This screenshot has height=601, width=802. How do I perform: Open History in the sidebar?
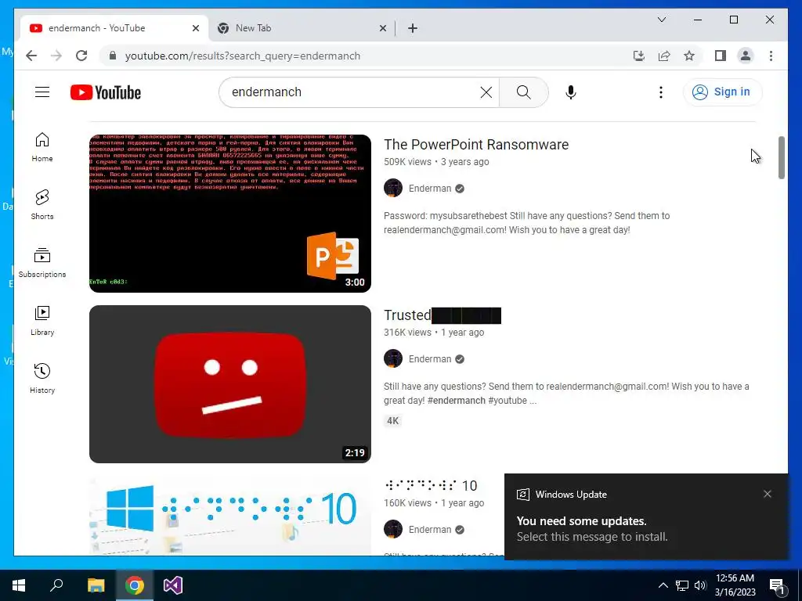coord(42,379)
